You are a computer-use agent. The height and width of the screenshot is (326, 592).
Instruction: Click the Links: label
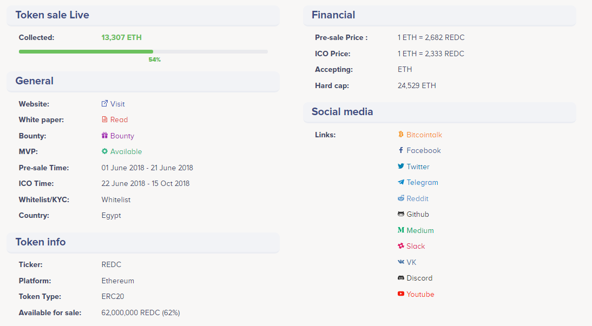click(x=325, y=135)
